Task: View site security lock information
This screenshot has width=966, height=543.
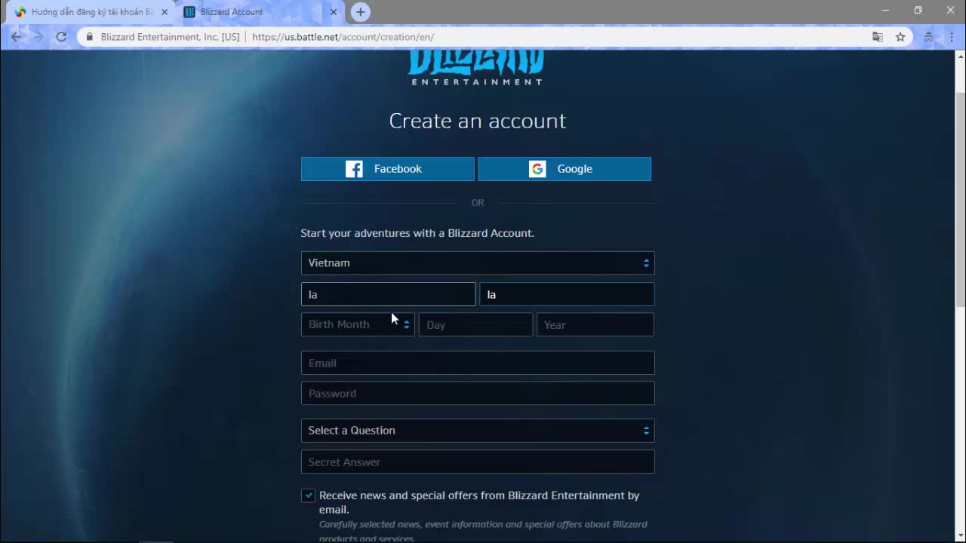Action: pos(90,37)
